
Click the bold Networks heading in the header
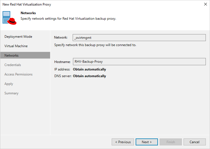pos(28,13)
